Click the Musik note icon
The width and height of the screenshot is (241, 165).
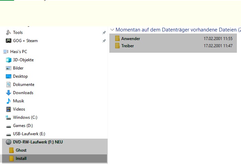tap(9, 101)
